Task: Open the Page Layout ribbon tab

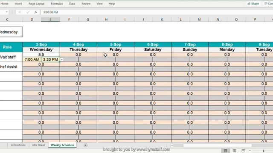Action: (37, 4)
